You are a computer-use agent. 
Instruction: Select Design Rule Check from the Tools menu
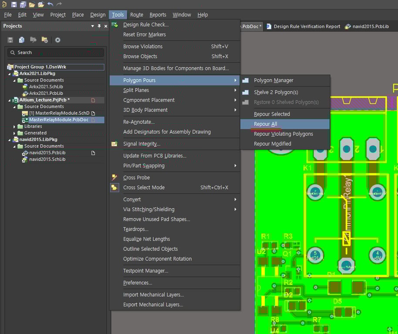pos(145,25)
